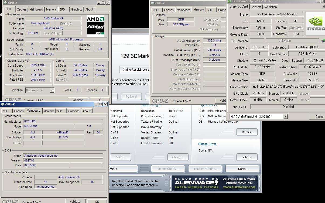
Task: Open the SPD tab in top-left CPU-Z
Action: click(62, 9)
